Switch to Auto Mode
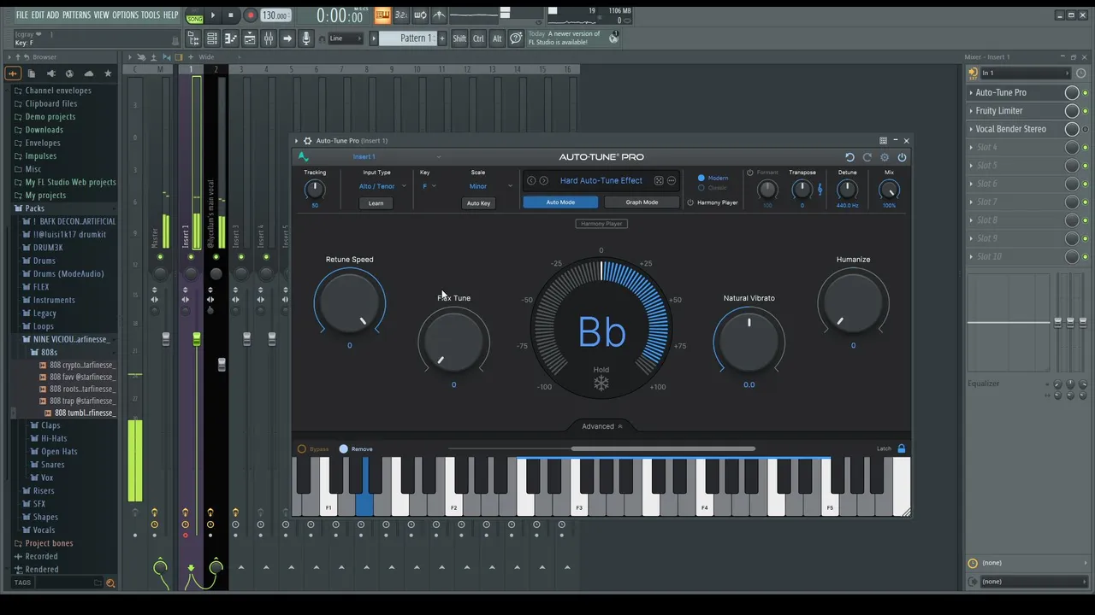The image size is (1095, 615). [560, 202]
